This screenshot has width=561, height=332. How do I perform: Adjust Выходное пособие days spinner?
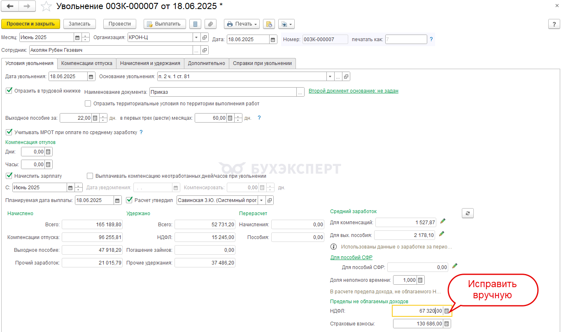103,118
